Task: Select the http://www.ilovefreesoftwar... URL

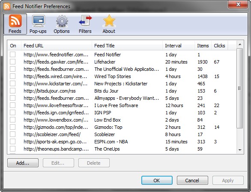Action: click(x=56, y=105)
